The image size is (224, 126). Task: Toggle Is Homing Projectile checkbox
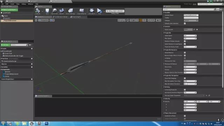185,90
